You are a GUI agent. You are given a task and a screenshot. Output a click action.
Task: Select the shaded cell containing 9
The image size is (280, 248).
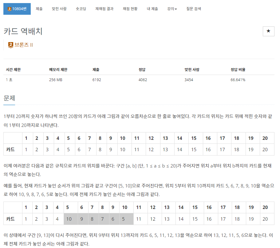tap(83, 219)
